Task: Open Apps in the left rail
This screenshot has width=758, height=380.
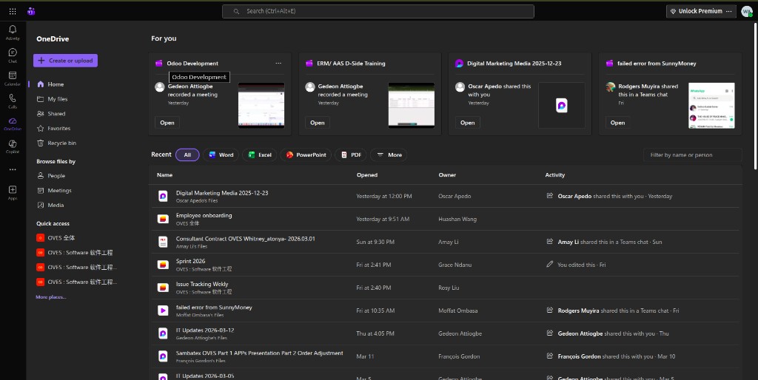Action: 13,193
